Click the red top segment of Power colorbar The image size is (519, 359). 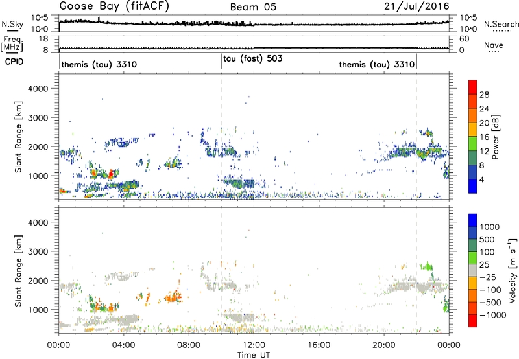(x=473, y=87)
